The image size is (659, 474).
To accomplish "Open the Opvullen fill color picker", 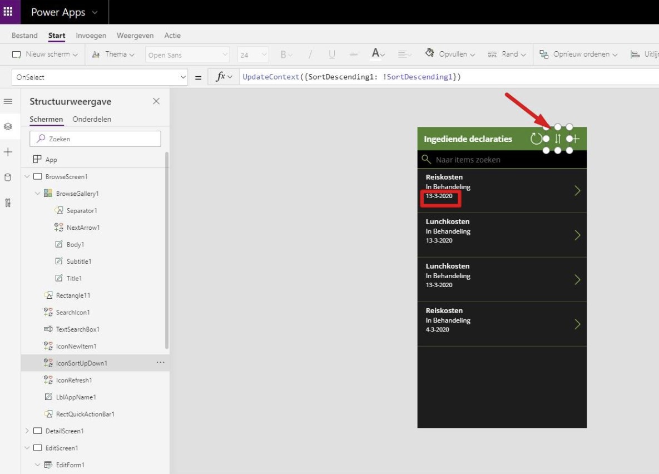I will pos(450,53).
